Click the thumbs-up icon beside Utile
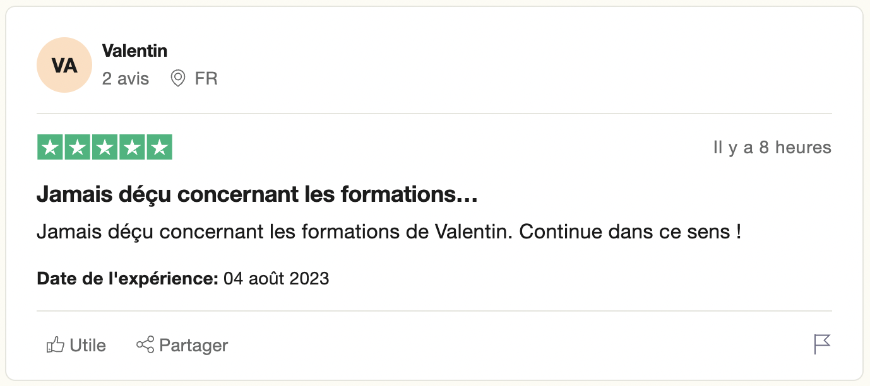The image size is (870, 386). 56,345
